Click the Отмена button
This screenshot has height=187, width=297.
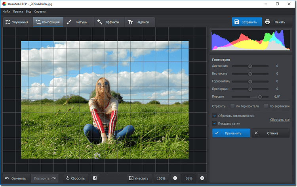click(x=270, y=133)
